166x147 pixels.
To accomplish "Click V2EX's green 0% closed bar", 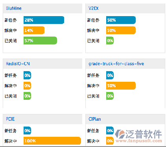I will pyautogui.click(x=110, y=40).
